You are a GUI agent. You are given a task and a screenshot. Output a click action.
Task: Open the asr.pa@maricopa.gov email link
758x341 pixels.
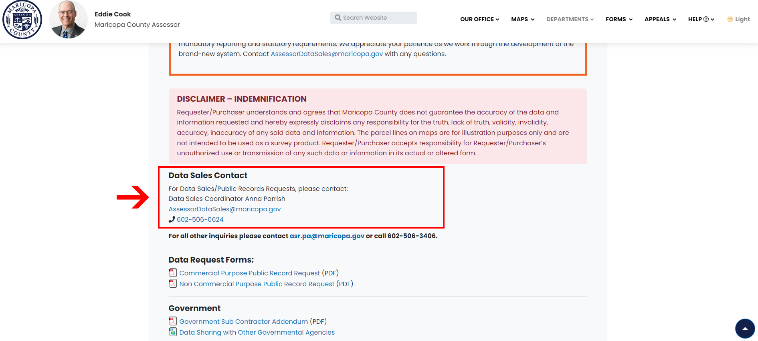(x=327, y=236)
